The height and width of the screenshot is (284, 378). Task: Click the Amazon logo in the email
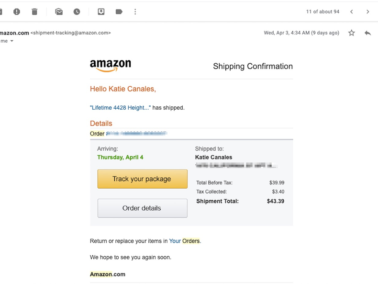110,66
